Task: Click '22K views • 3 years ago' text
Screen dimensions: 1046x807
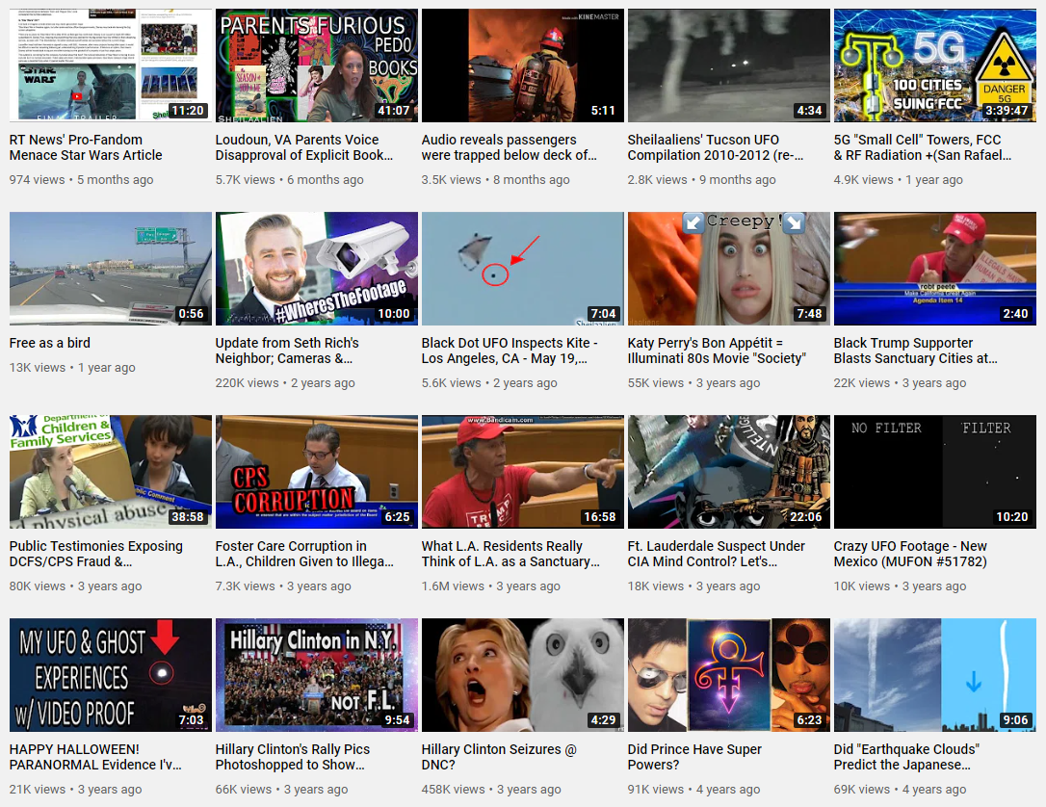Action: (x=900, y=383)
